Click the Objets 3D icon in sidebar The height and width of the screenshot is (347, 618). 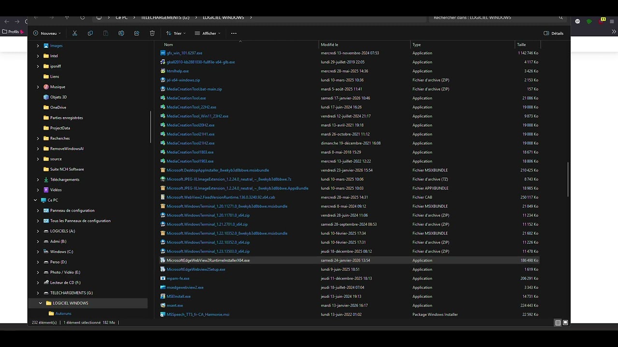click(x=46, y=97)
